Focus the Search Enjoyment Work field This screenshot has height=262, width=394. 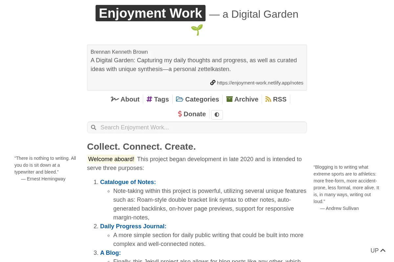click(x=197, y=127)
